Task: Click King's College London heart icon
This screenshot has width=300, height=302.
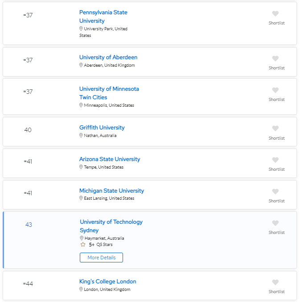Action: click(x=275, y=282)
